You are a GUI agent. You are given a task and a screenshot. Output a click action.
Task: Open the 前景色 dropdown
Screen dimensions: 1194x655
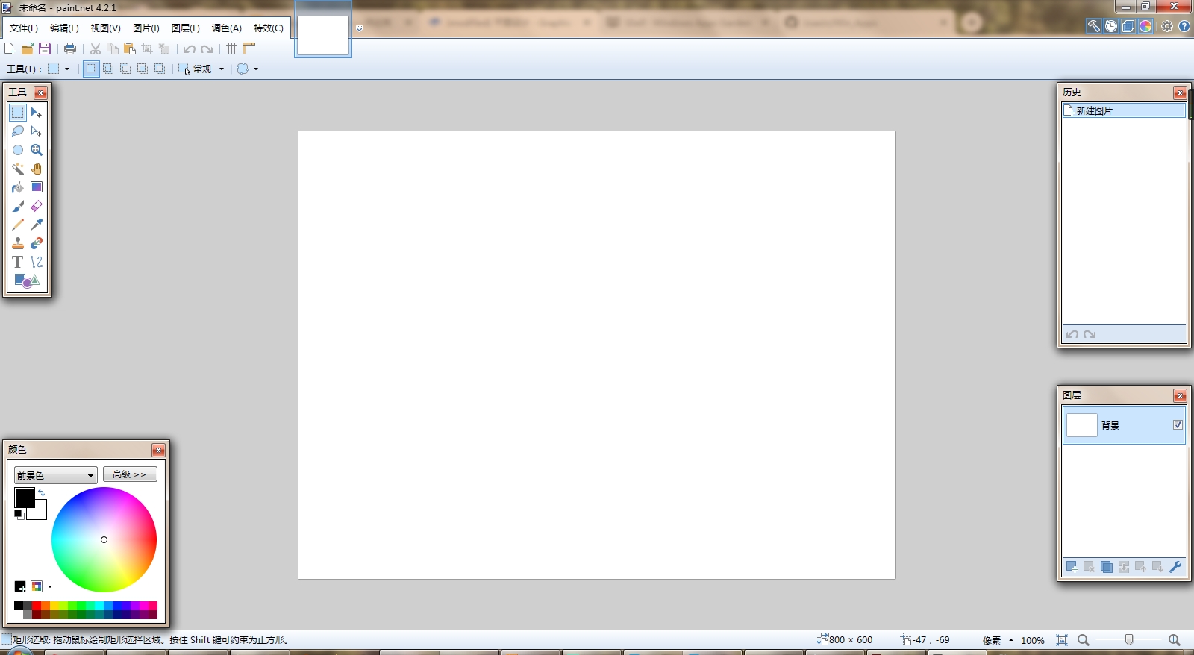[x=56, y=475]
